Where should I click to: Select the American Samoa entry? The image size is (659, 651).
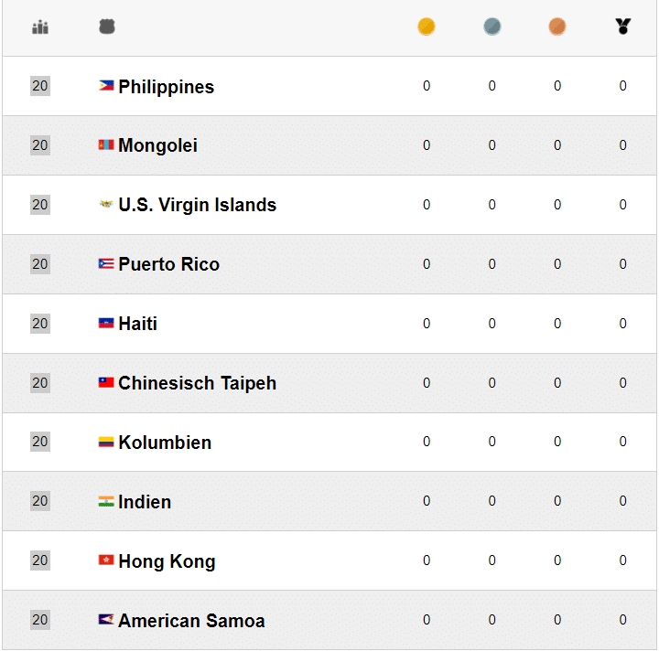coord(191,621)
